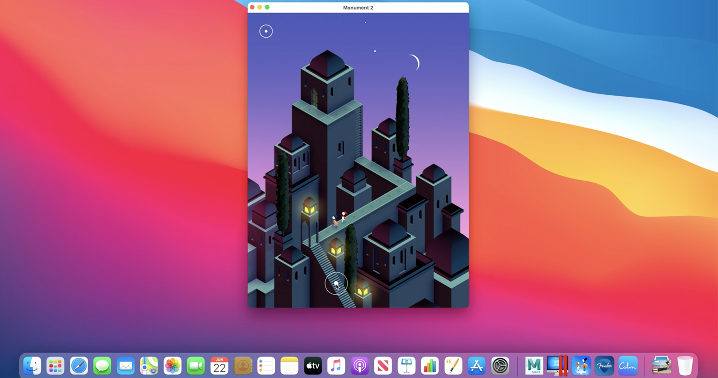Viewport: 718px width, 378px height.
Task: Open Finder from the Dock
Action: (32, 366)
